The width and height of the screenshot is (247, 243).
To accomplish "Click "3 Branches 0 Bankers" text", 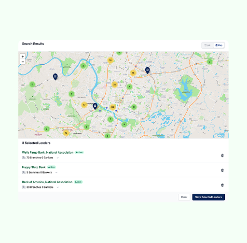I will pos(39,172).
